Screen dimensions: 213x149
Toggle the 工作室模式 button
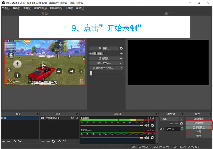pos(199,127)
